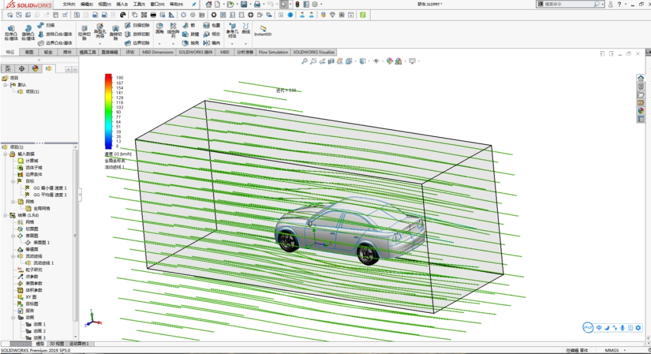Collapse the 默认 node in projects tree
Image resolution: width=651 pixels, height=354 pixels.
(x=5, y=85)
